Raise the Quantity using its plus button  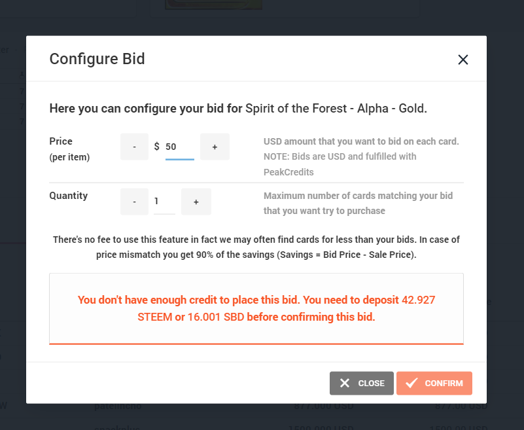(196, 202)
